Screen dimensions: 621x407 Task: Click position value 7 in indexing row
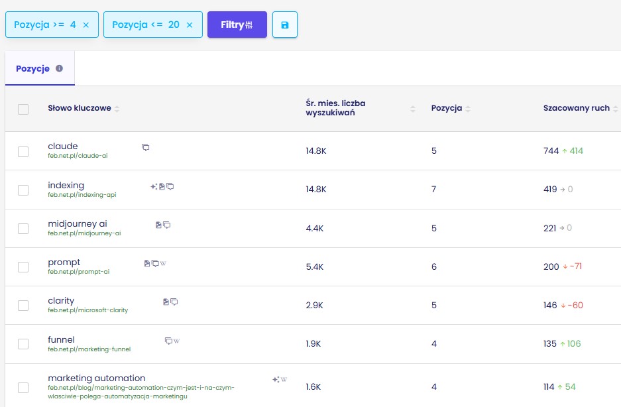433,190
